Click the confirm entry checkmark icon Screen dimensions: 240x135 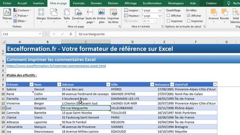click(62, 34)
